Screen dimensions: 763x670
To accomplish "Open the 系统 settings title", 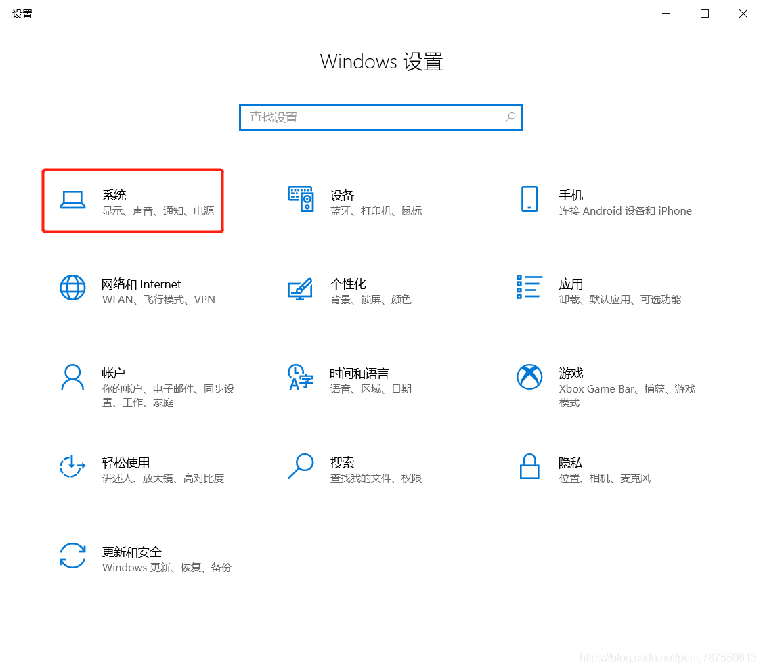I will [x=114, y=195].
